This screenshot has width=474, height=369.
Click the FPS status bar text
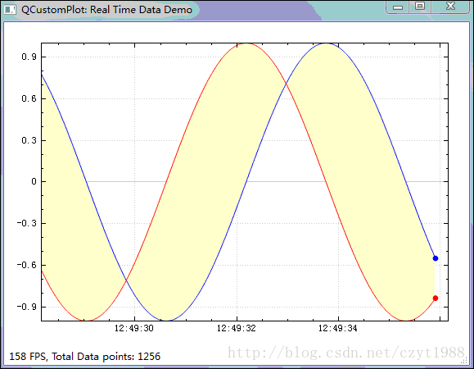point(84,357)
